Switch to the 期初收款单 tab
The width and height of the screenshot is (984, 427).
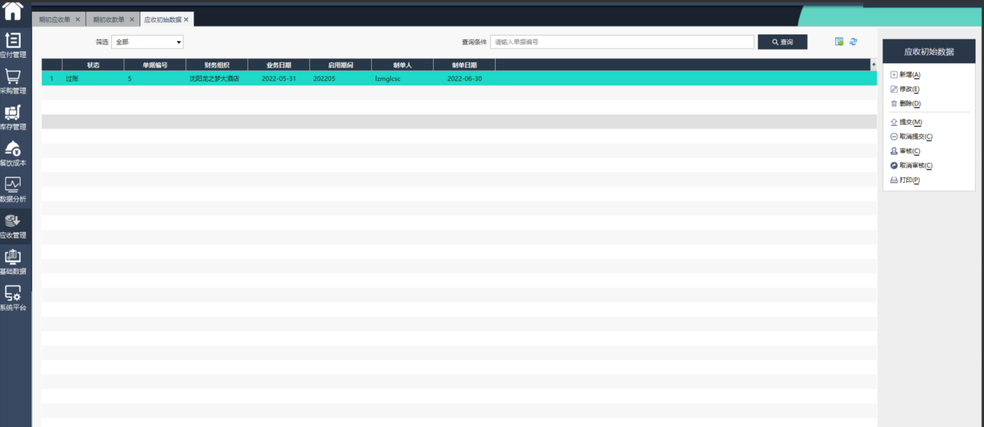[108, 19]
